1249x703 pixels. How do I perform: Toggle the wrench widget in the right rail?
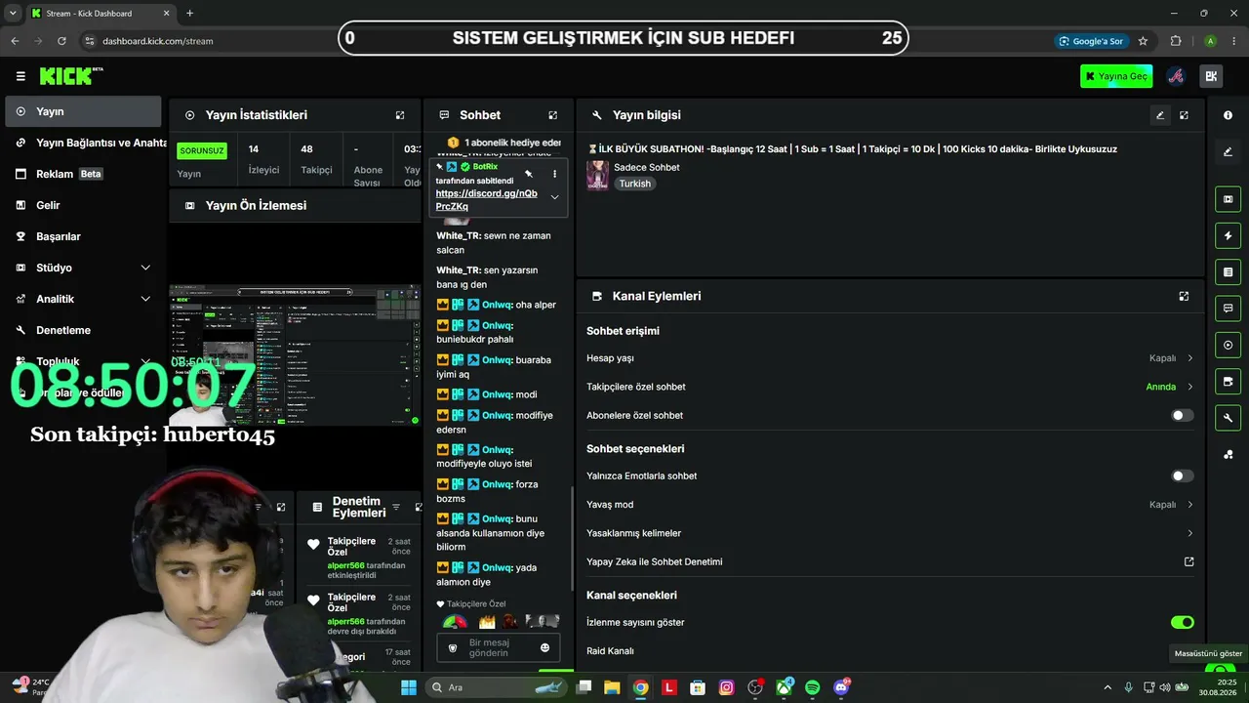1228,418
